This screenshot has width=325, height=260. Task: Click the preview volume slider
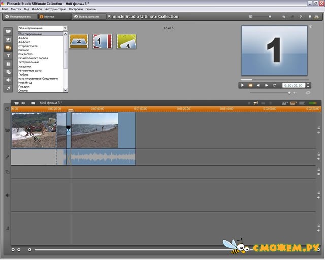270,93
